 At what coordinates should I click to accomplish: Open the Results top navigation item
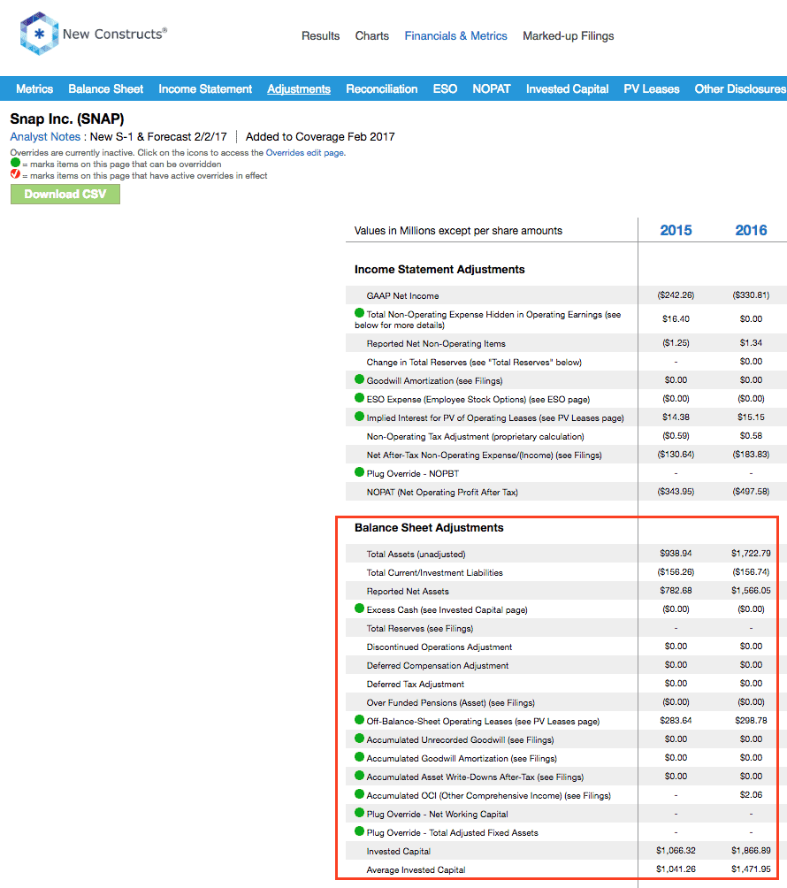320,35
